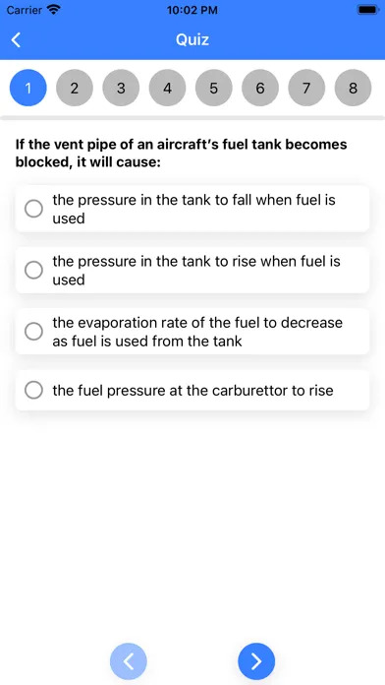This screenshot has width=385, height=685.
Task: Tap the battery indicator icon
Action: [367, 9]
